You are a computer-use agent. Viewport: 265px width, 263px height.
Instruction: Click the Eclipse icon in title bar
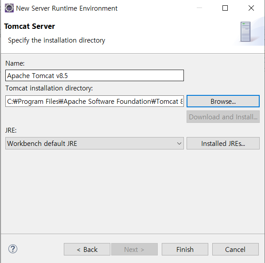point(9,8)
